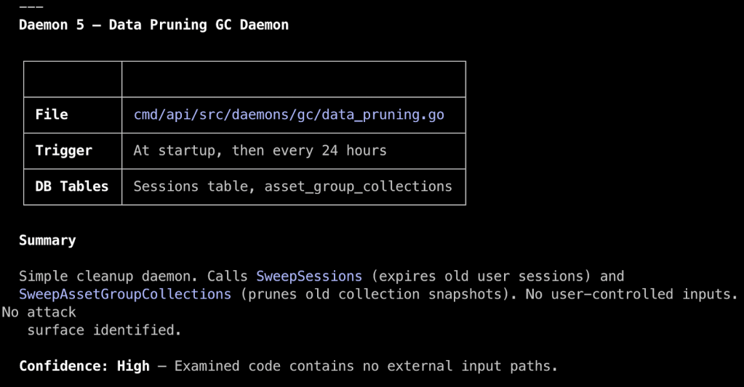Click the 'Simple cleanup daemon' sentence
Image resolution: width=744 pixels, height=387 pixels.
109,277
